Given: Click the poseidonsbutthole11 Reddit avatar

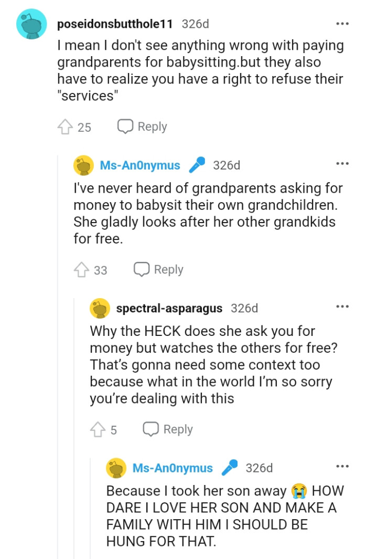Looking at the screenshot, I should point(30,24).
